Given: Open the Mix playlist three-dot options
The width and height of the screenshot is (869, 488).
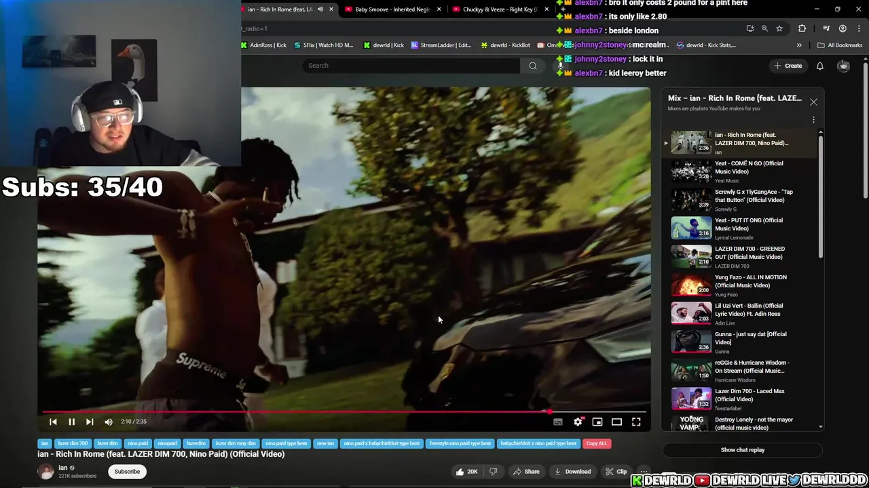Looking at the screenshot, I should click(813, 120).
